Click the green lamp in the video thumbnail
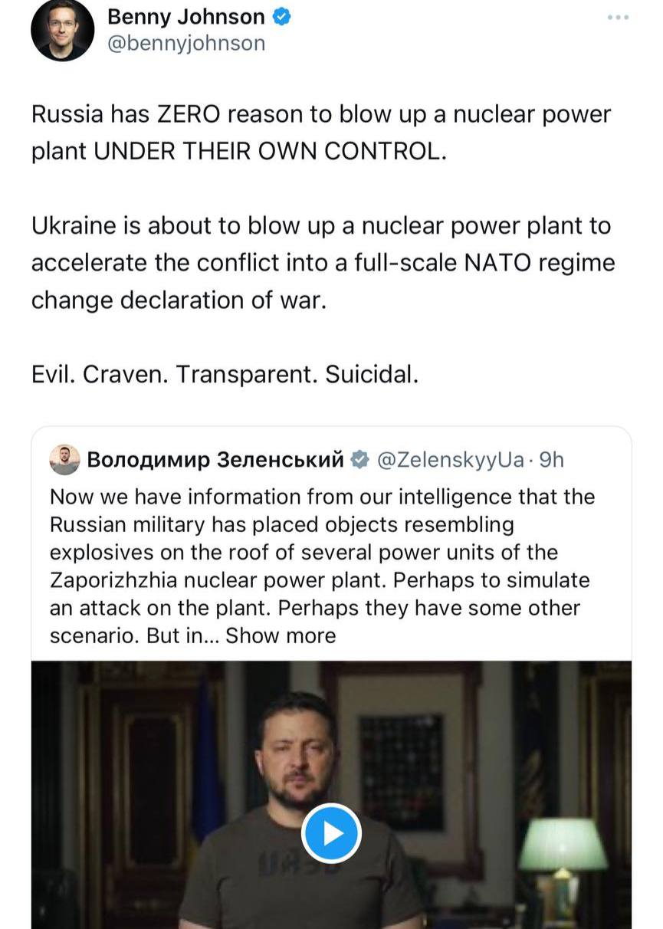The height and width of the screenshot is (929, 663). pos(563,845)
